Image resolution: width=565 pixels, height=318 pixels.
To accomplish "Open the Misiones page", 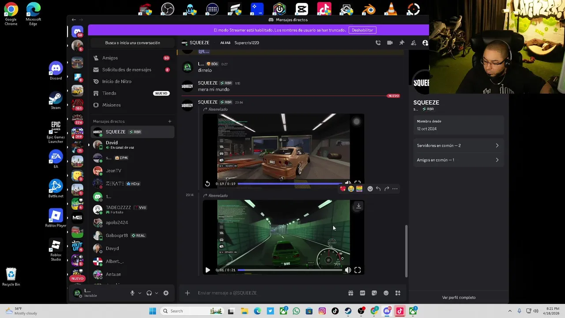I will (132, 105).
